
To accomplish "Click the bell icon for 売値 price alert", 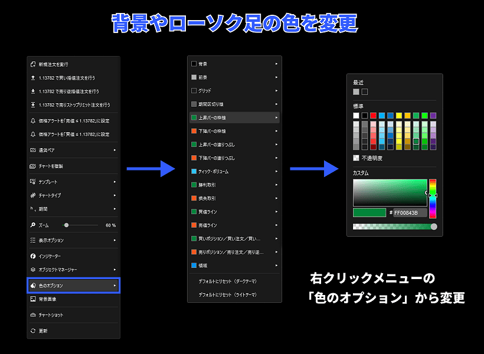I will pos(33,121).
